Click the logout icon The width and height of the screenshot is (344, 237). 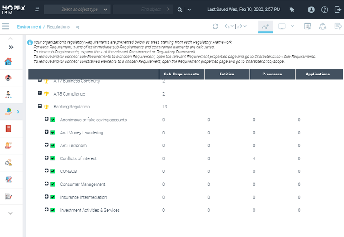click(x=338, y=10)
